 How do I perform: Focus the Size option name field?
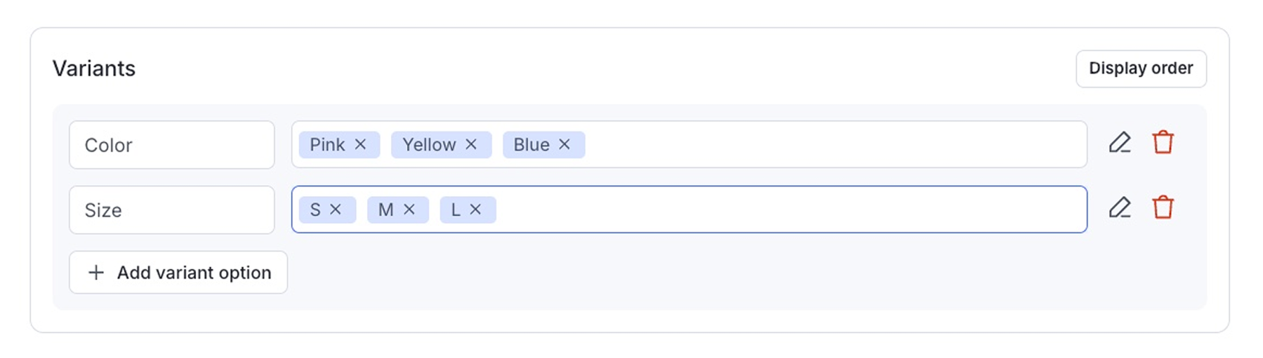tap(172, 210)
